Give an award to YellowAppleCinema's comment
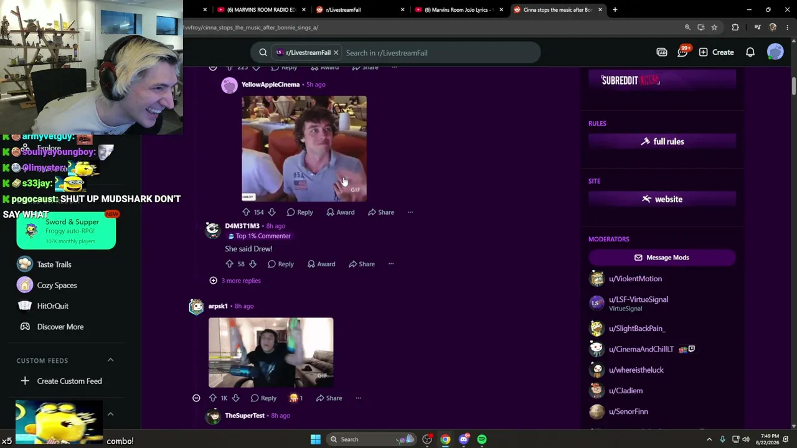Image resolution: width=797 pixels, height=448 pixels. coord(341,212)
